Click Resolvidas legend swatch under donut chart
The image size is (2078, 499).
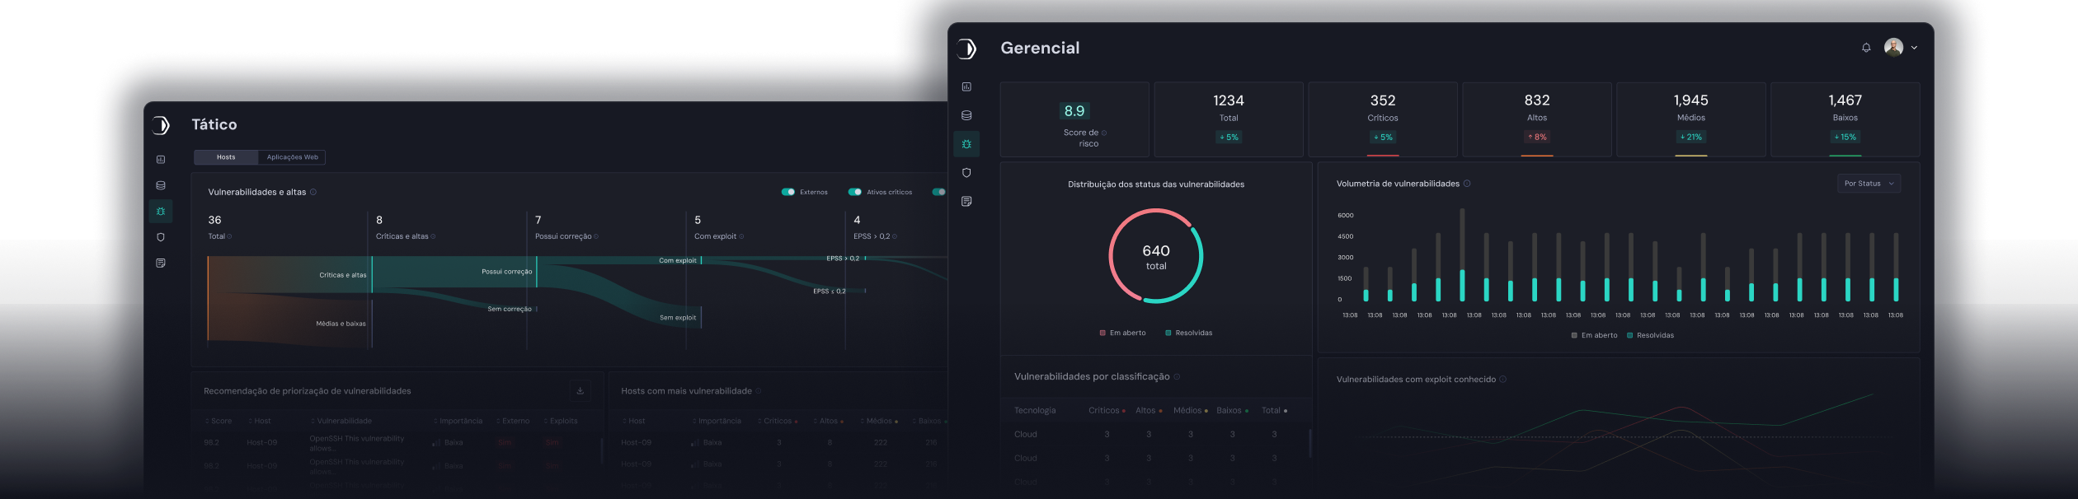tap(1168, 333)
